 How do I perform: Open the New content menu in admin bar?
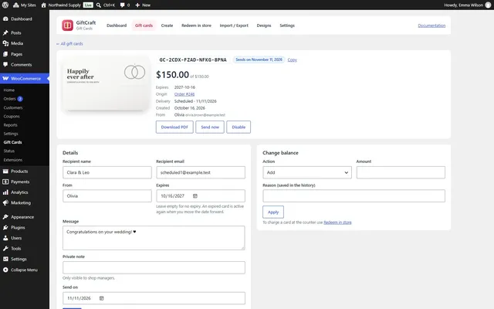point(143,5)
